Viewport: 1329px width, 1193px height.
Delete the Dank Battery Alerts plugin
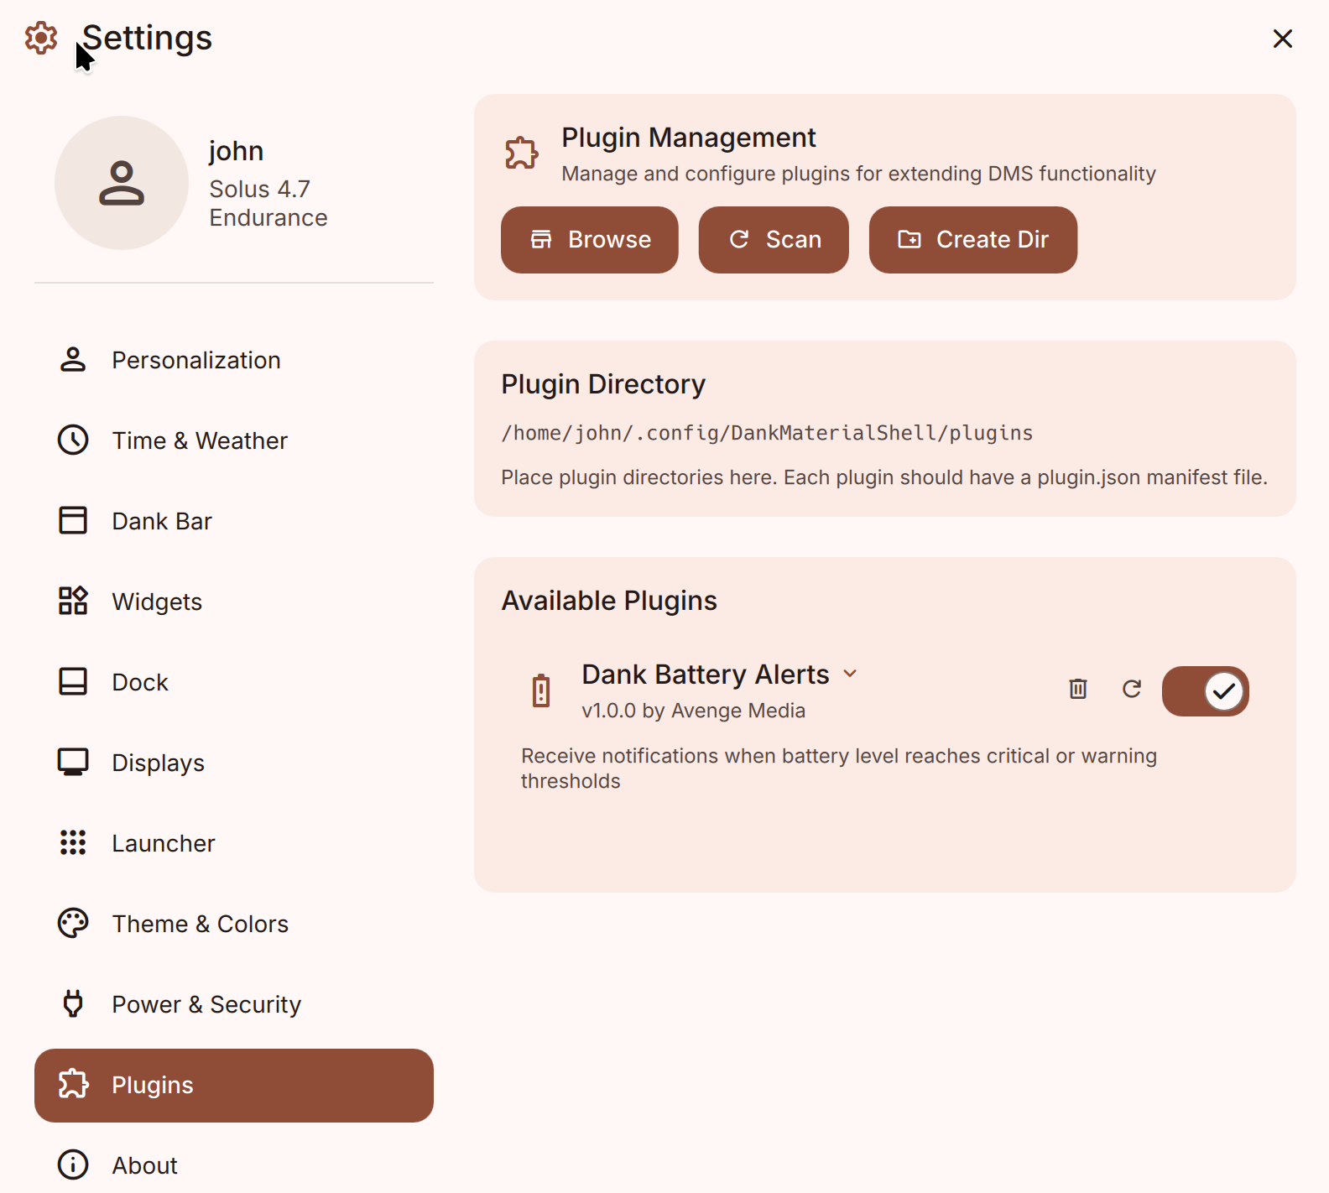(x=1078, y=689)
